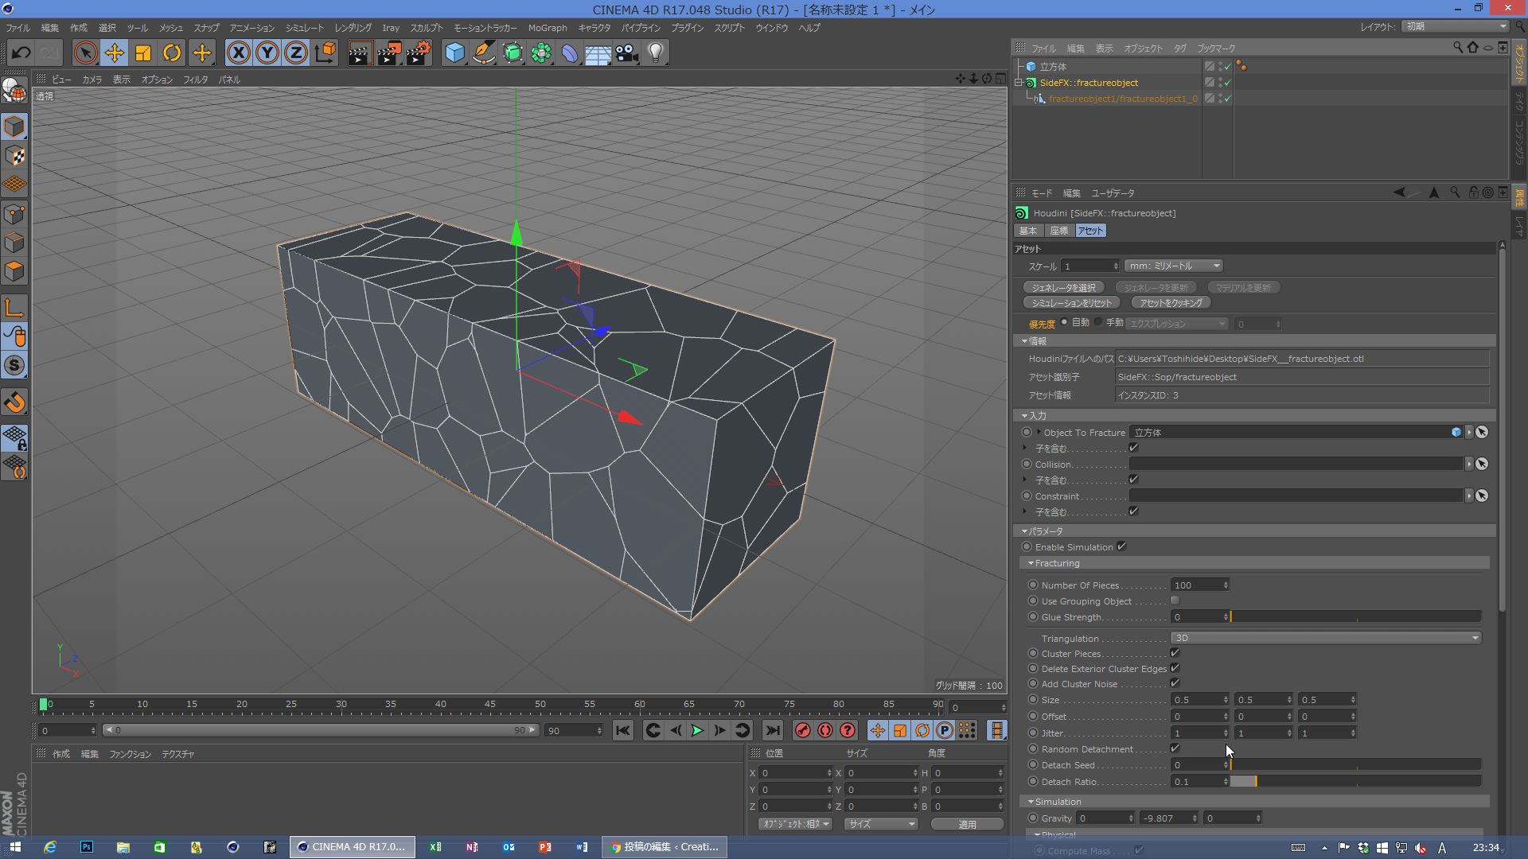Viewport: 1528px width, 859px height.
Task: Open the Edit Render Settings icon
Action: (419, 53)
